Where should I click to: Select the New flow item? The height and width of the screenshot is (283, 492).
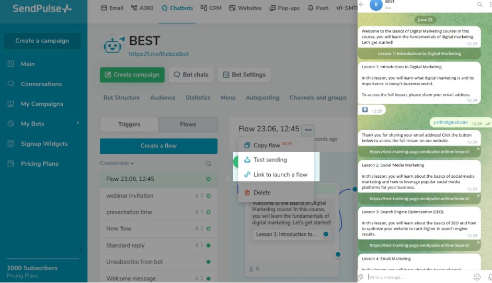point(158,229)
